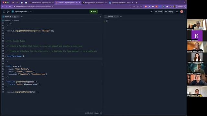
Task: Open a new browser tab
Action: pos(136,3)
